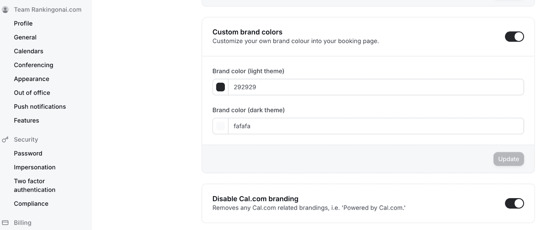Image resolution: width=536 pixels, height=230 pixels.
Task: Click the key icon beside Security
Action: coord(5,139)
